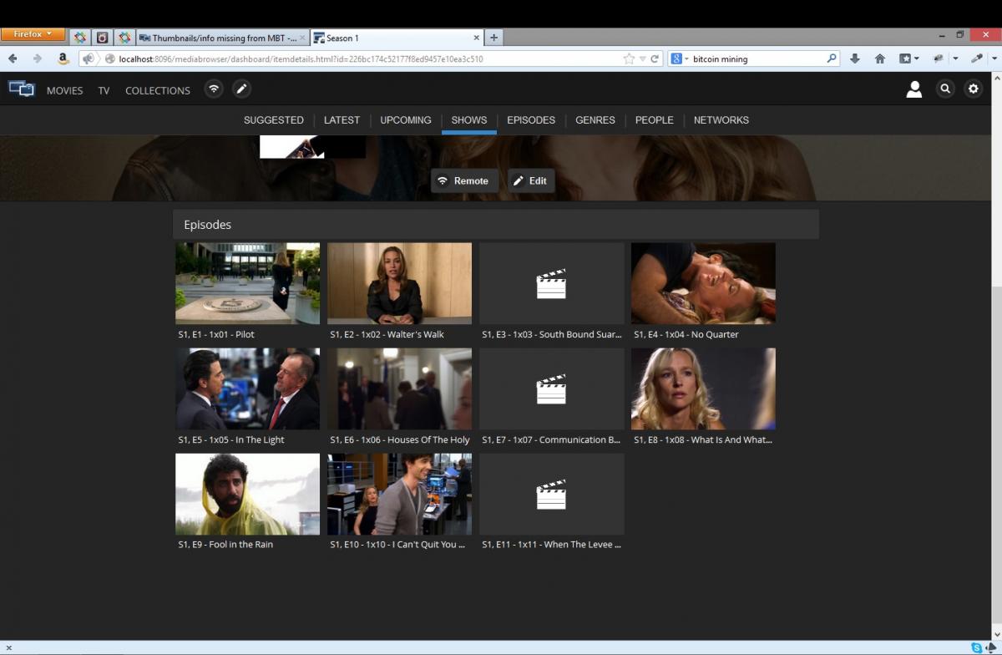This screenshot has height=655, width=1002.
Task: Expand the bookmarks menu dropdown arrow
Action: 917,58
